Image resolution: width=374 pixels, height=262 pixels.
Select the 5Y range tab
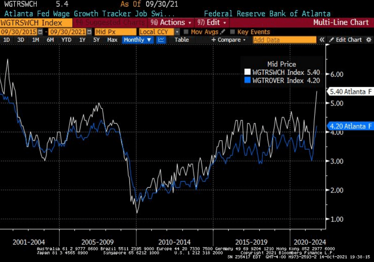click(96, 40)
